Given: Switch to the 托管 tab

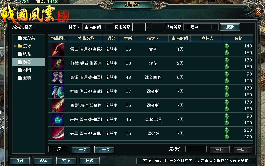Looking at the screenshot, I should 90,160.
